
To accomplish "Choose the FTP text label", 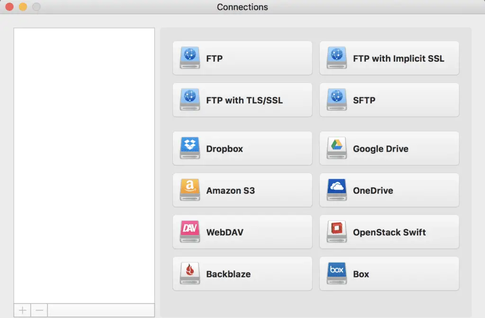I will pos(215,58).
